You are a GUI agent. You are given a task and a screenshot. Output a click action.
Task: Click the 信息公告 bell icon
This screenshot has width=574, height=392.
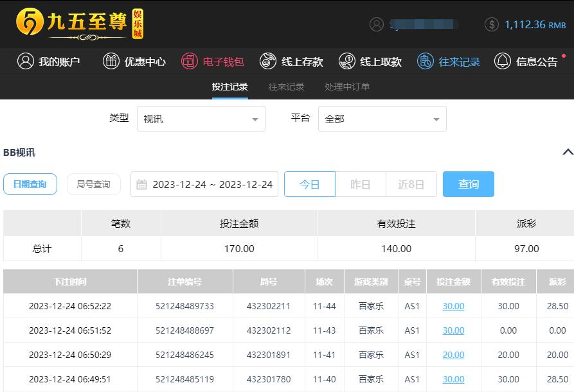(503, 62)
